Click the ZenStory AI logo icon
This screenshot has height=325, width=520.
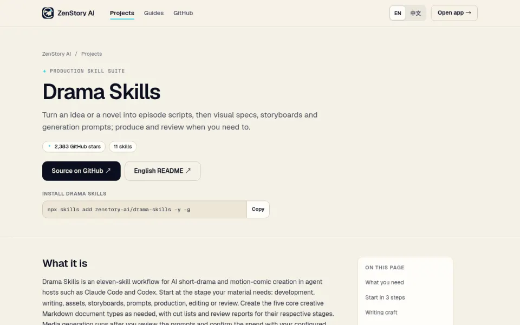point(48,13)
